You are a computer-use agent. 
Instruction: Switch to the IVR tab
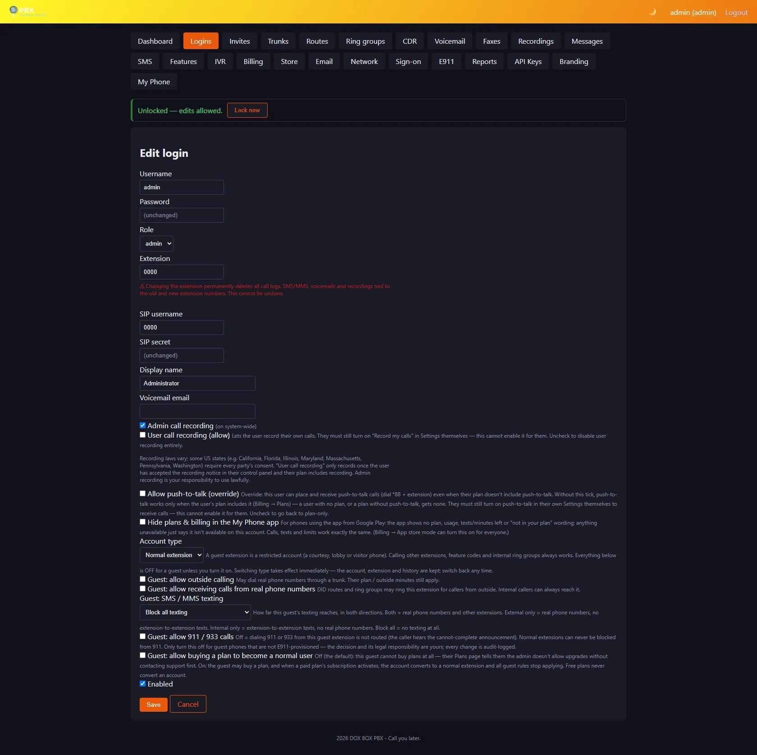coord(220,61)
